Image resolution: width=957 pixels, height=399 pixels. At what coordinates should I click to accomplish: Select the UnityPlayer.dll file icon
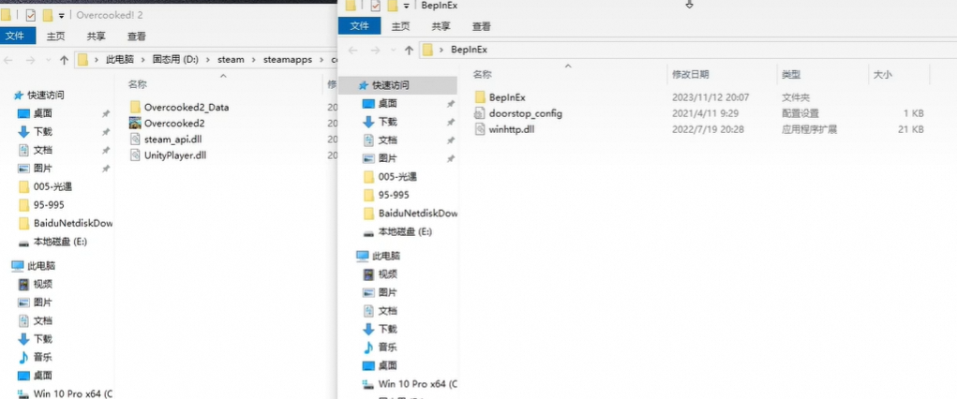click(x=136, y=155)
